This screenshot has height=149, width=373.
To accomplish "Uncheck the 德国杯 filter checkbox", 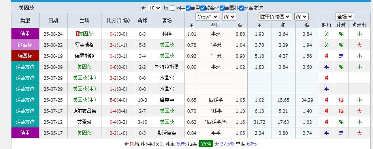I will coord(222,8).
